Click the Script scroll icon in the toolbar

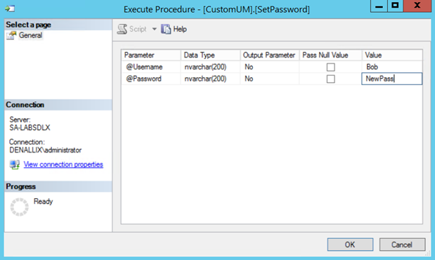(x=122, y=29)
